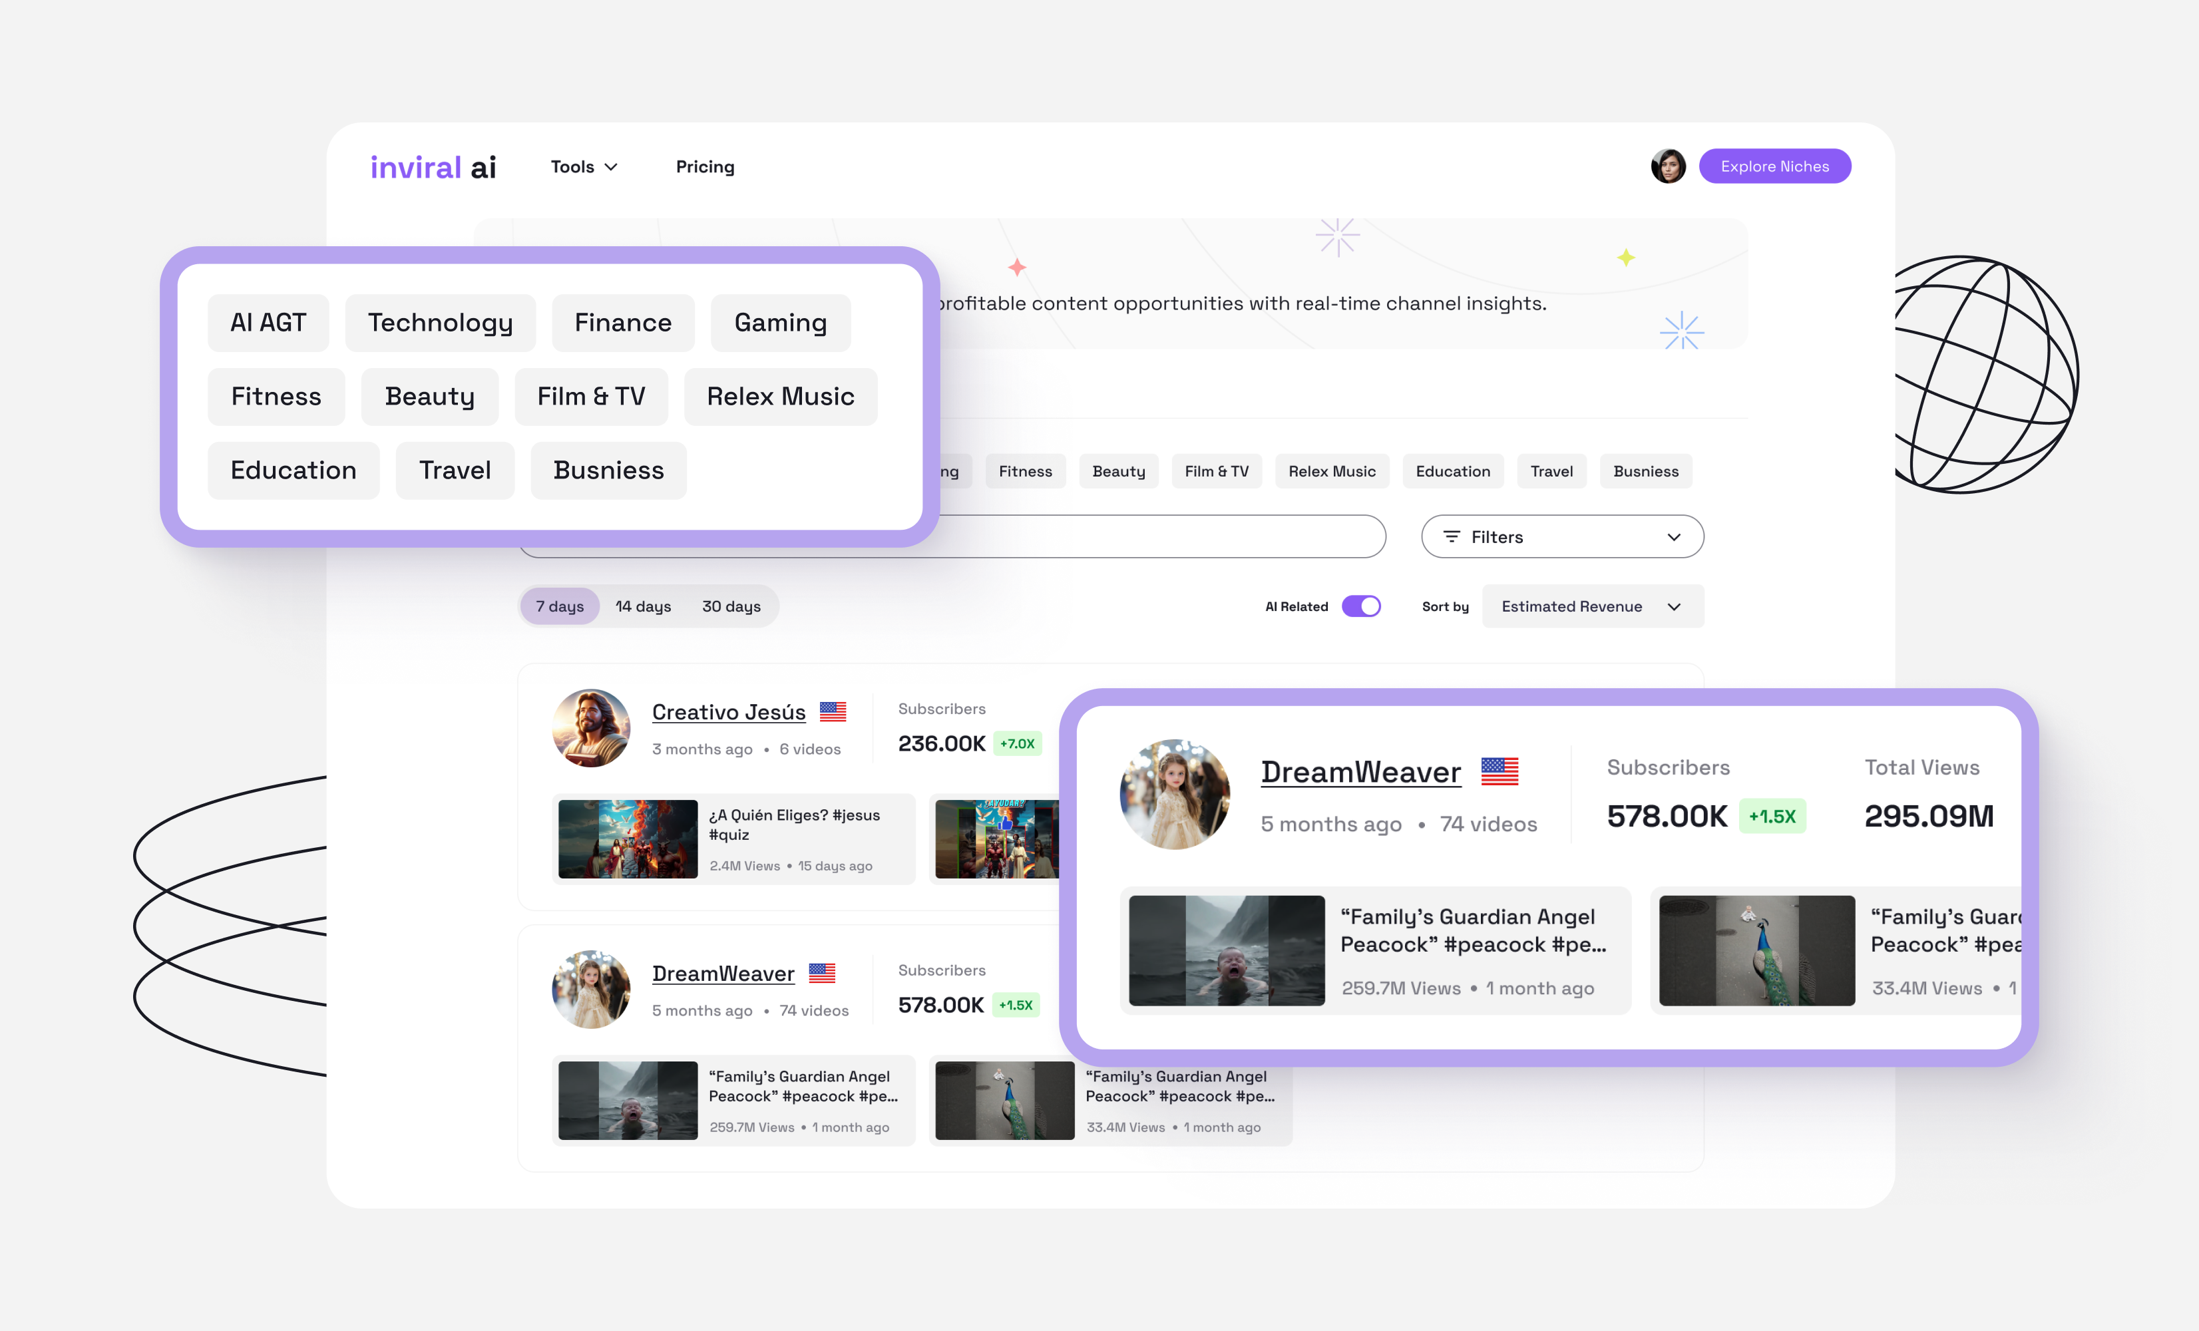Open the Creativo Jesús channel link
The width and height of the screenshot is (2199, 1331).
click(728, 712)
